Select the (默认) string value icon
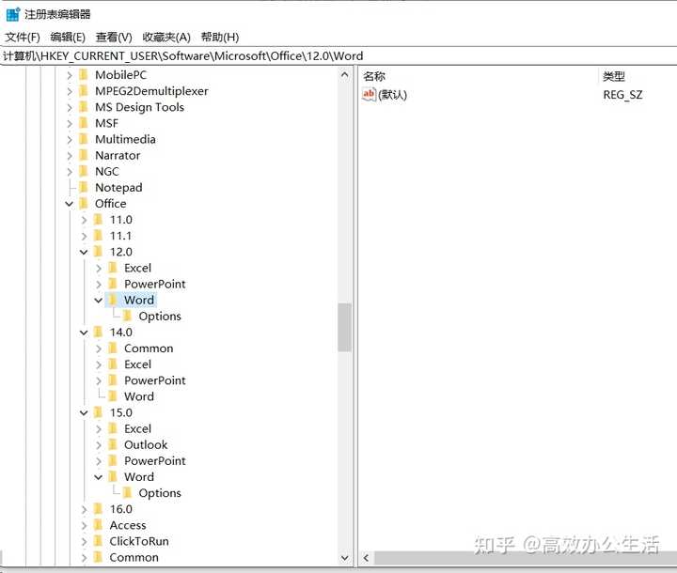 [369, 94]
